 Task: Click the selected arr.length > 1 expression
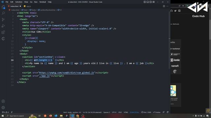pos(43,60)
